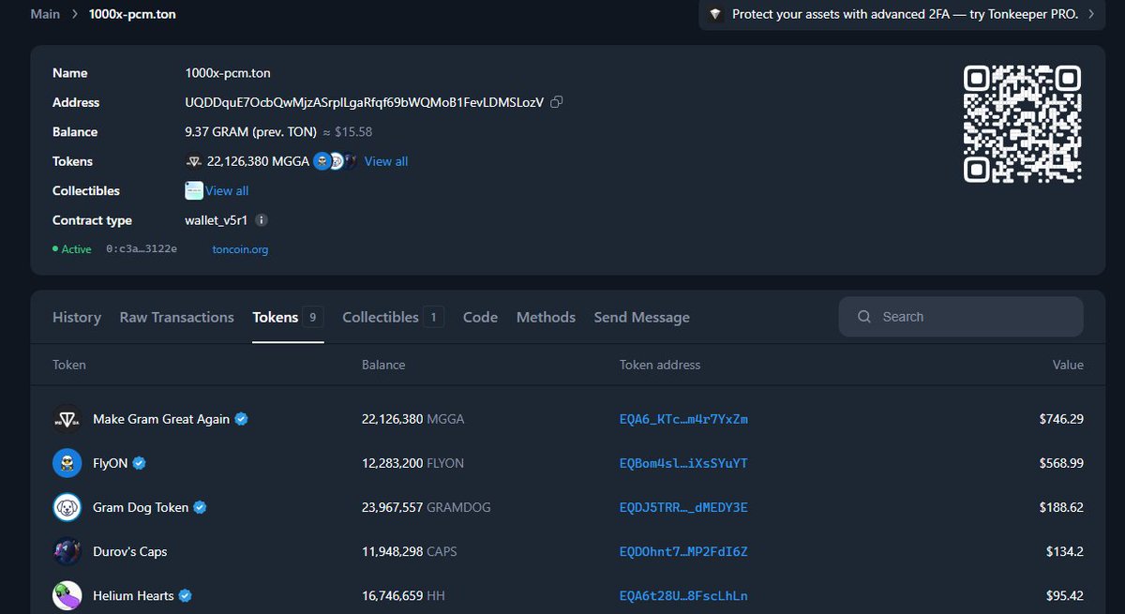The width and height of the screenshot is (1125, 614).
Task: Open the Code tab
Action: point(480,318)
